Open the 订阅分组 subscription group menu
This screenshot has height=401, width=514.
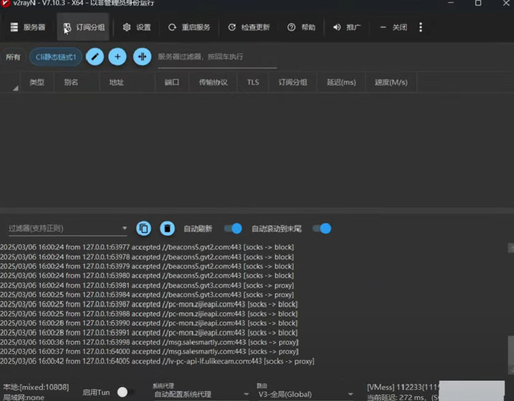[84, 27]
